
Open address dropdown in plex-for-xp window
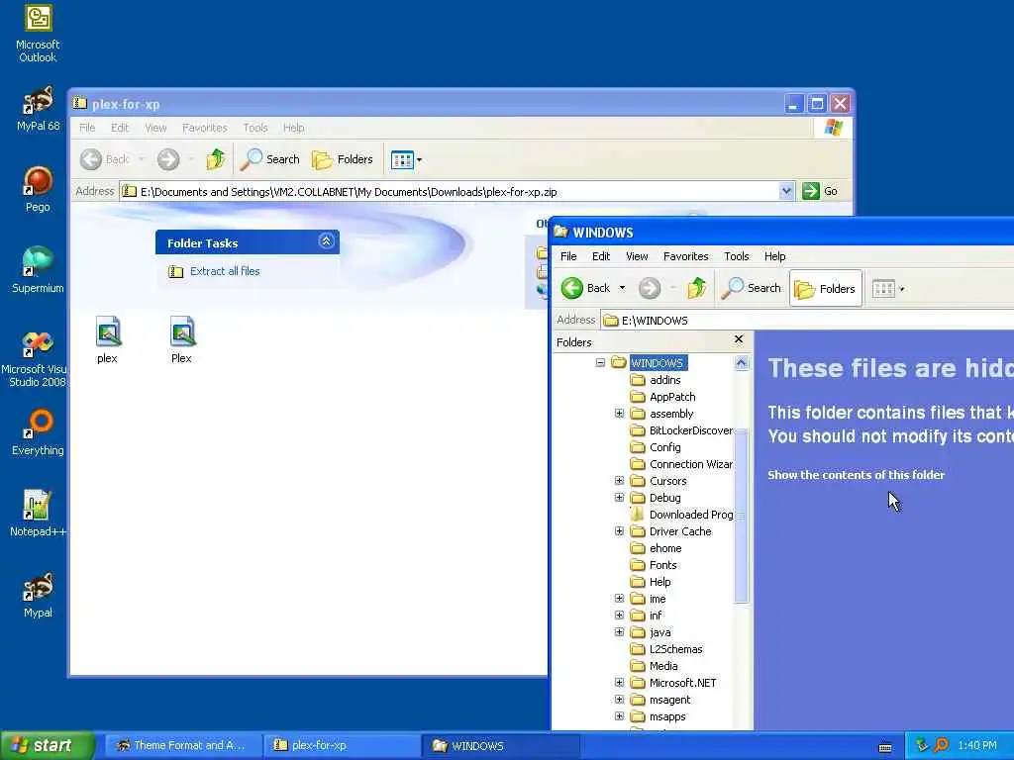786,191
